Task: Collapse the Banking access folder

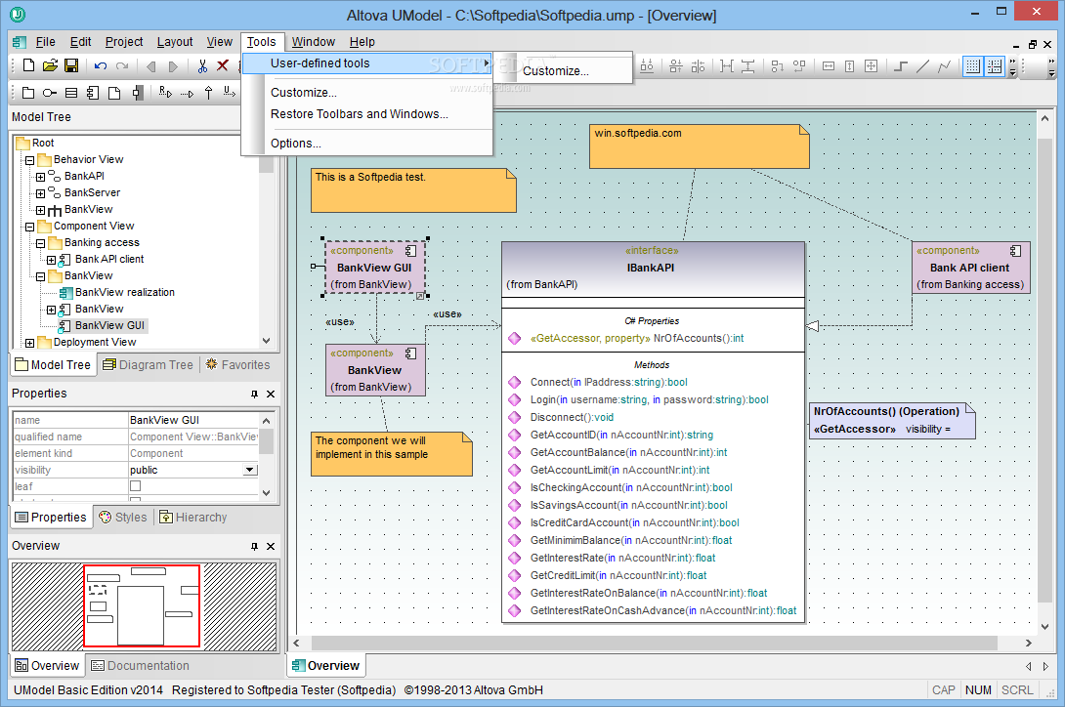Action: pyautogui.click(x=41, y=243)
